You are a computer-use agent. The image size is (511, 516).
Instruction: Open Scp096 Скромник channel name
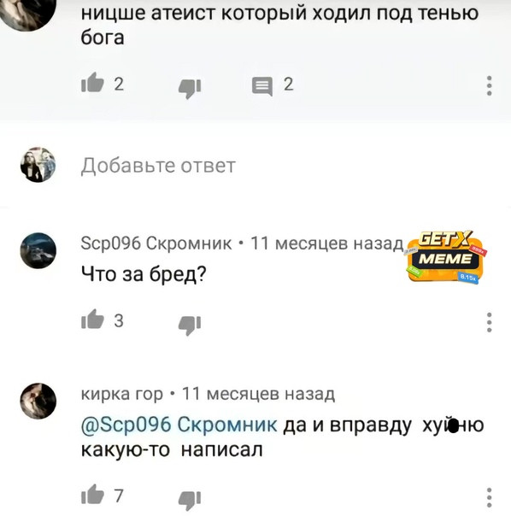156,243
